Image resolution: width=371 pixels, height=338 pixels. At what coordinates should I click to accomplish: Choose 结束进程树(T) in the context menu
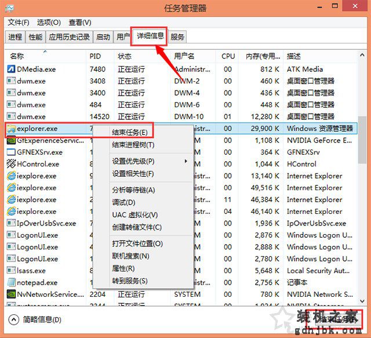click(133, 144)
